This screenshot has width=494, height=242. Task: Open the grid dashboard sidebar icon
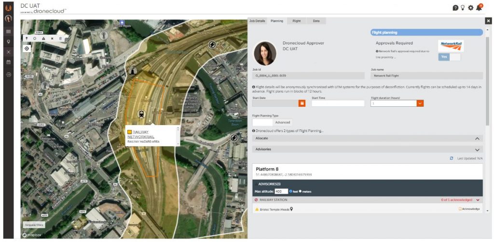click(x=9, y=31)
